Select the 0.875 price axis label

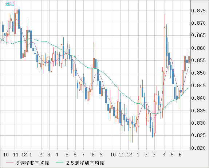click(198, 11)
